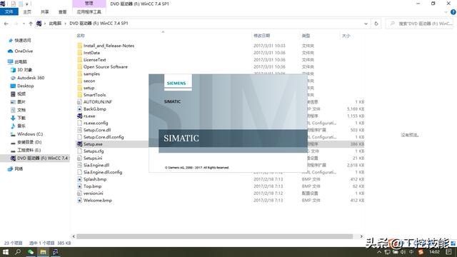Select the secon folder icon

coord(79,81)
